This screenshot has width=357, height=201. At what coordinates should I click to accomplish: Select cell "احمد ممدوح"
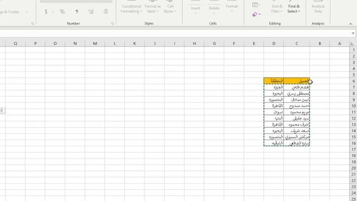tap(297, 106)
